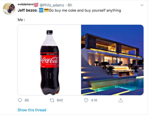This screenshot has height=115, width=149.
Task: Open the luxury mansion image
Action: tap(112, 60)
